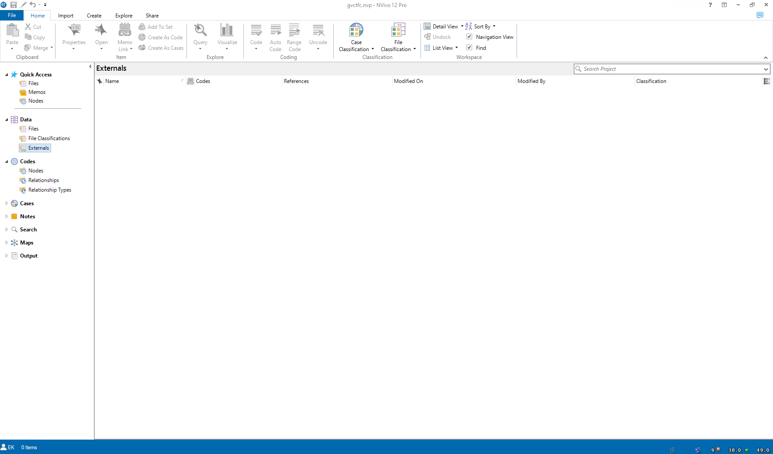Click the Memo Link icon
Viewport: 773px width, 454px height.
pyautogui.click(x=125, y=30)
